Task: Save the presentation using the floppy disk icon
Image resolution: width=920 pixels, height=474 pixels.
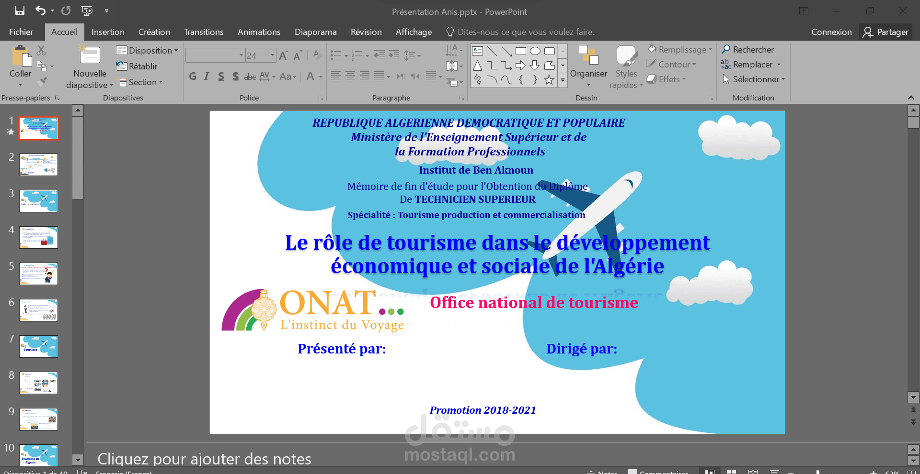Action: click(x=20, y=11)
